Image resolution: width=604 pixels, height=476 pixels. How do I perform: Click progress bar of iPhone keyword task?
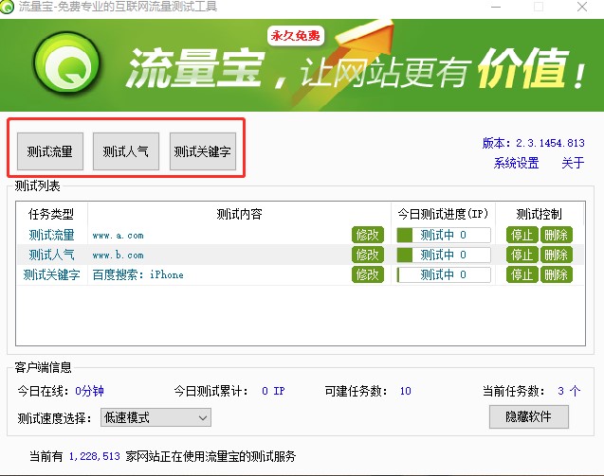click(x=444, y=275)
